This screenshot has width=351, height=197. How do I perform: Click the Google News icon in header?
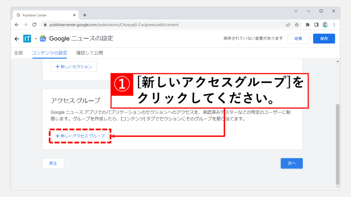click(43, 39)
